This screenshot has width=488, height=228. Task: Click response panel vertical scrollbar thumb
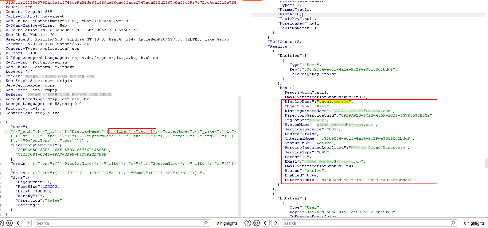pos(486,163)
